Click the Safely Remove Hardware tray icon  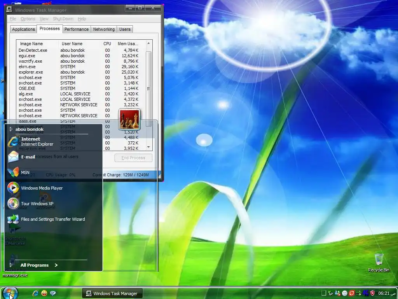coord(330,293)
